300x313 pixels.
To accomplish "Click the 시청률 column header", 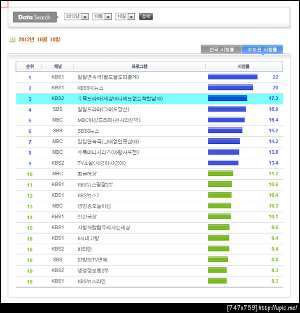I will [x=243, y=66].
